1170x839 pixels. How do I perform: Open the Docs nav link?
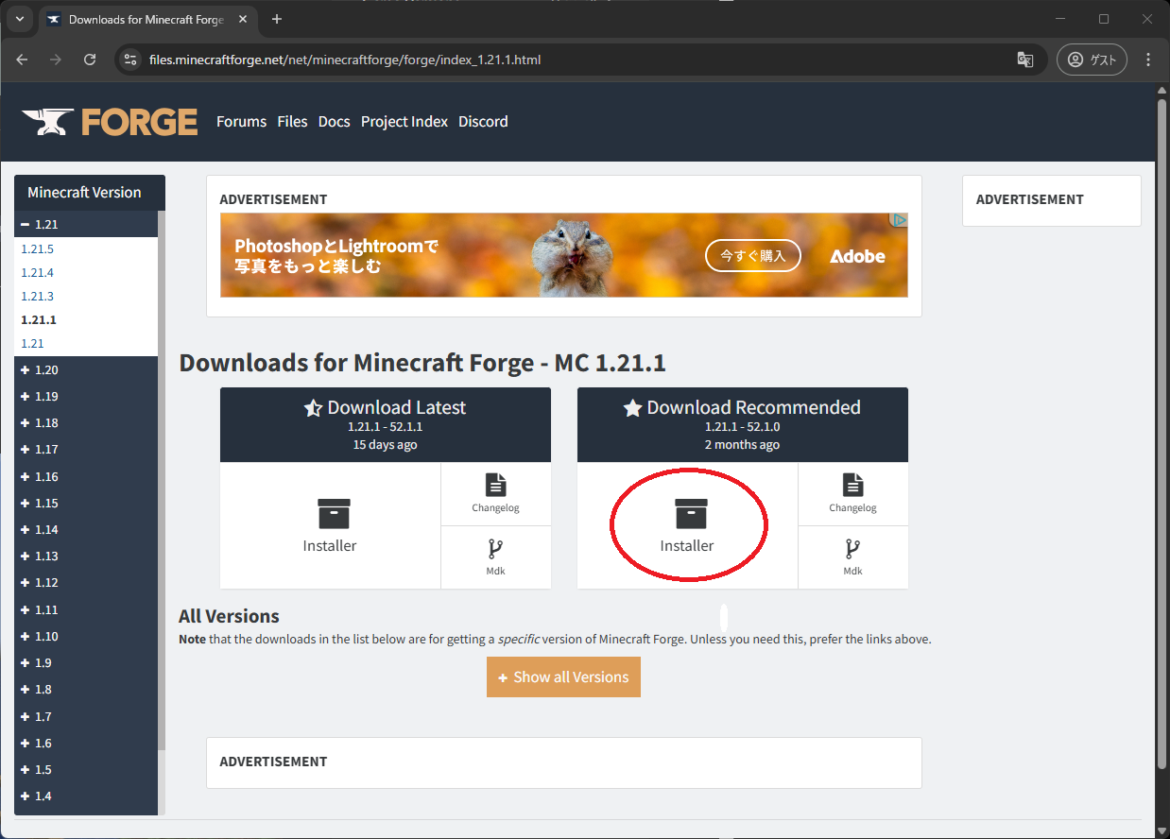[x=334, y=121]
